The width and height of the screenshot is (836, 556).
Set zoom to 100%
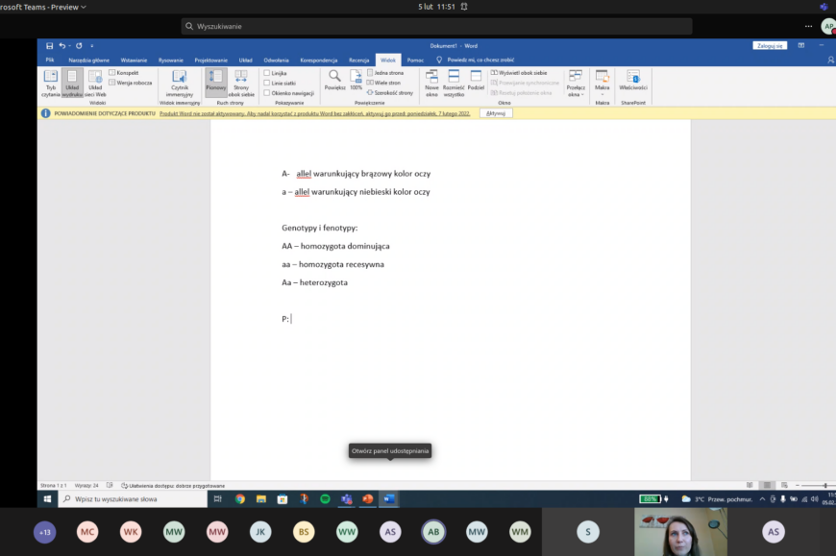[x=357, y=81]
